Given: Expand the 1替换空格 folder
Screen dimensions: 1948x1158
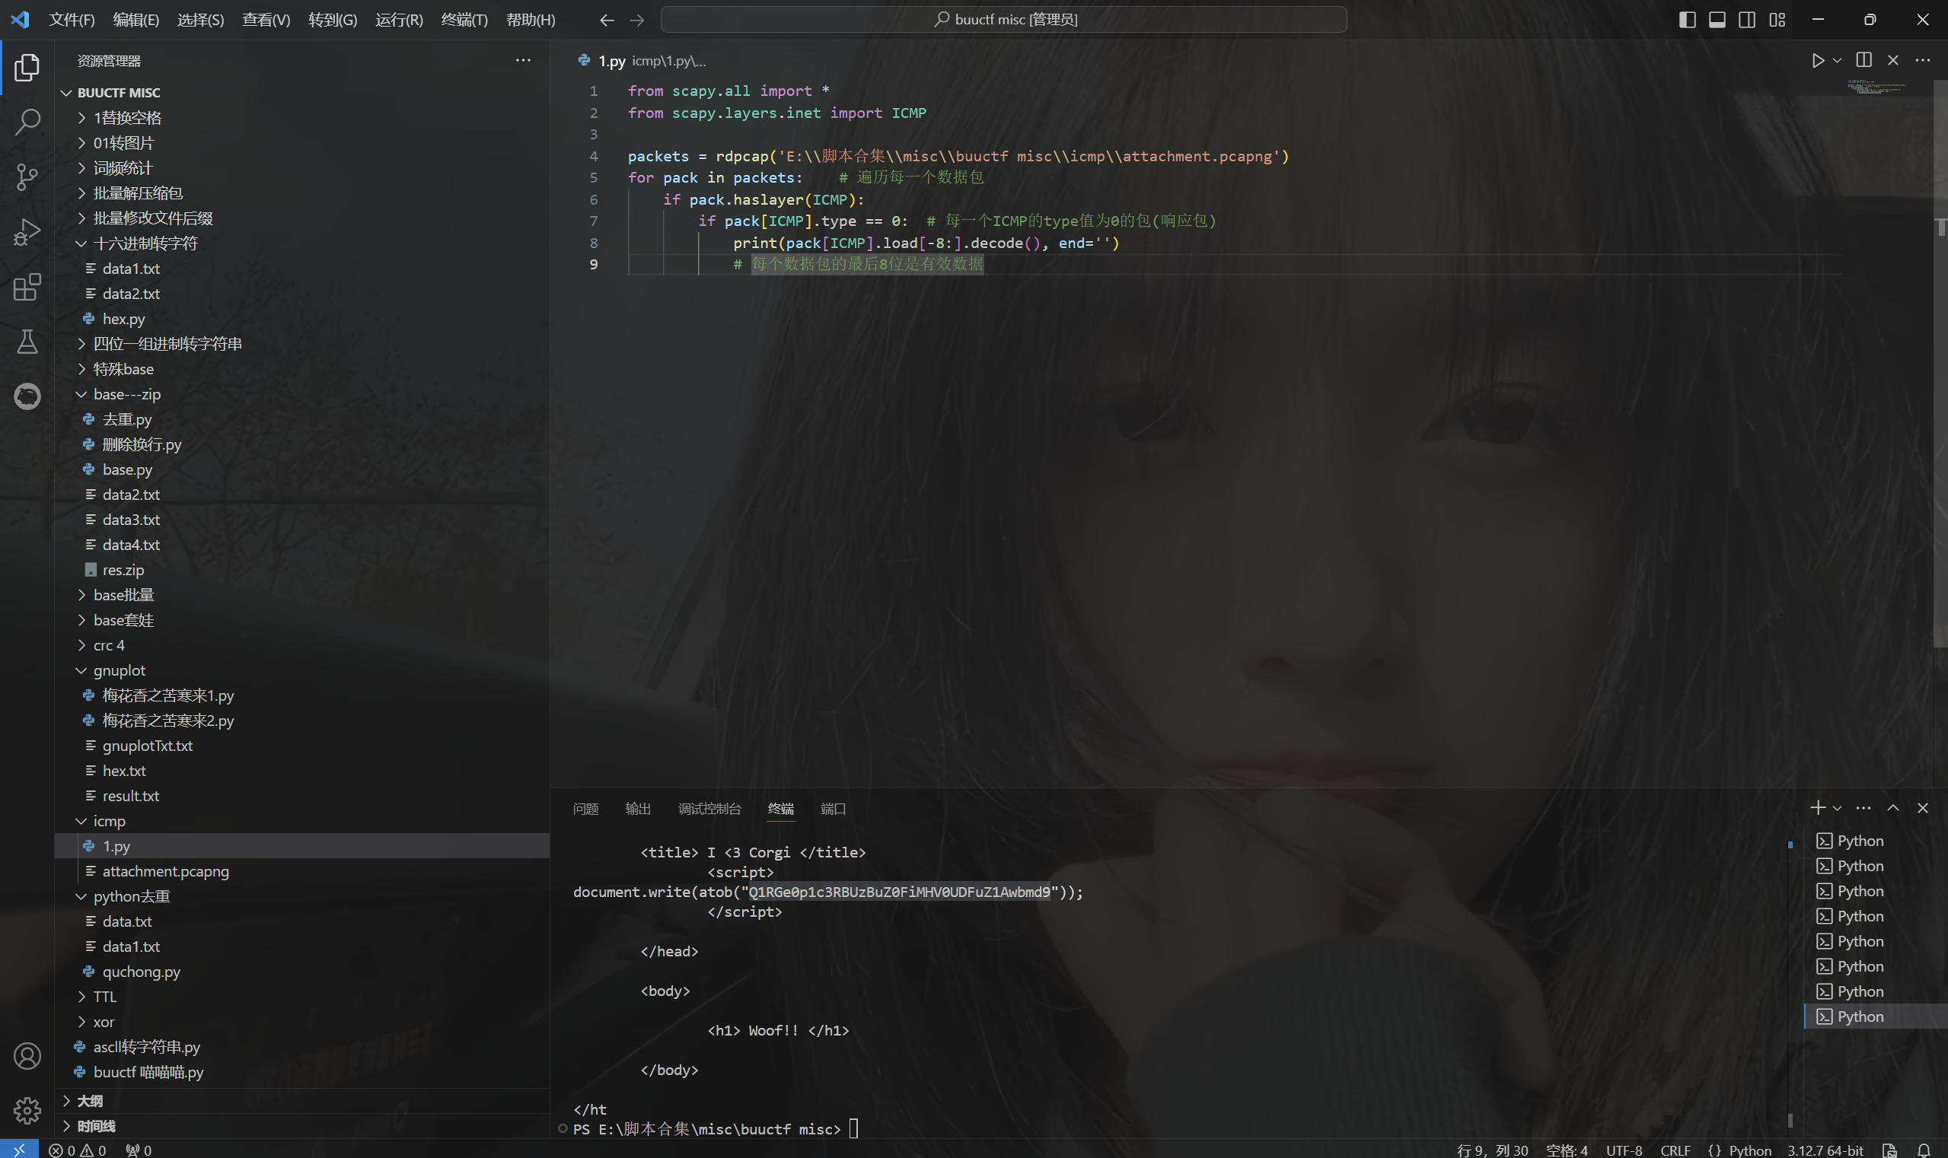Looking at the screenshot, I should (x=301, y=118).
